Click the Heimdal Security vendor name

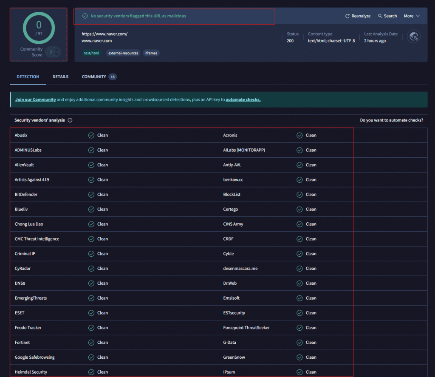(x=31, y=372)
